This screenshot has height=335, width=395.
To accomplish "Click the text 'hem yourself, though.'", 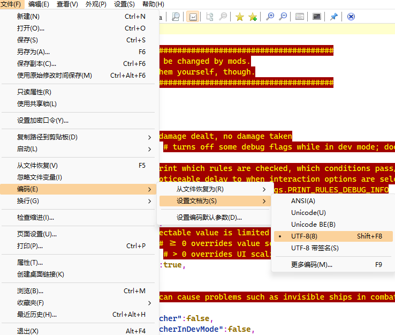I will pyautogui.click(x=207, y=72).
